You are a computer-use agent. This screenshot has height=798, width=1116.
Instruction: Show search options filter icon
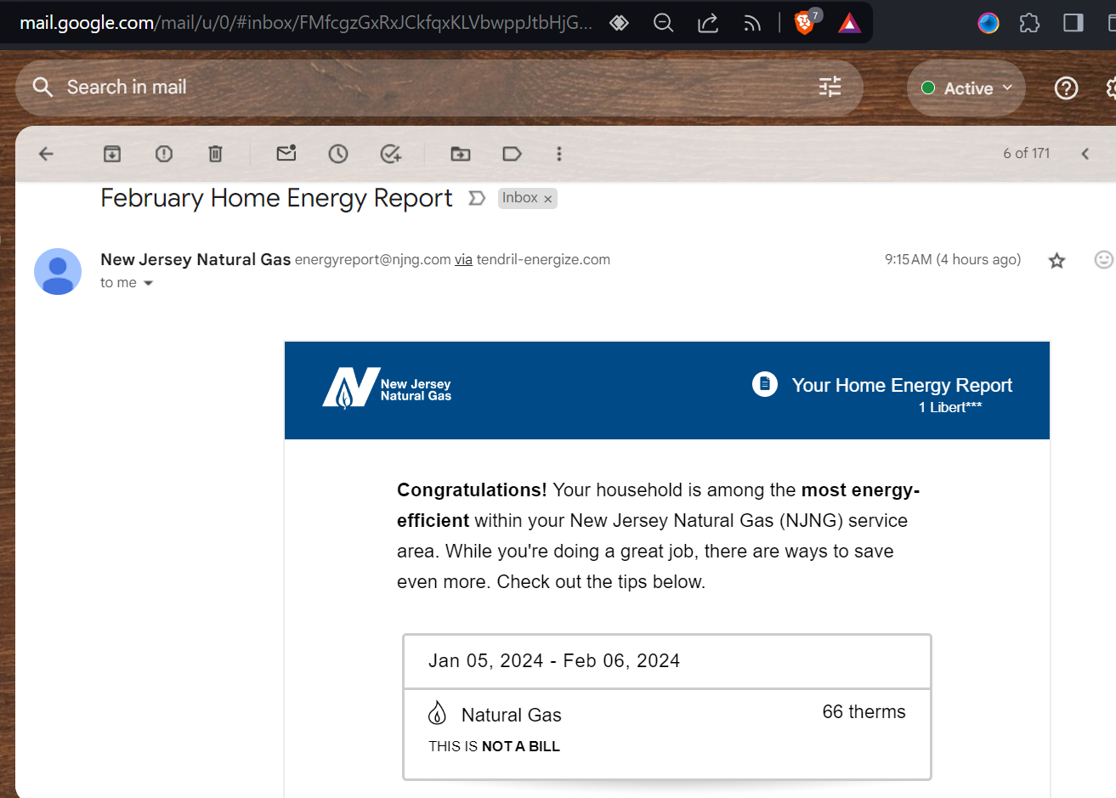pyautogui.click(x=830, y=87)
